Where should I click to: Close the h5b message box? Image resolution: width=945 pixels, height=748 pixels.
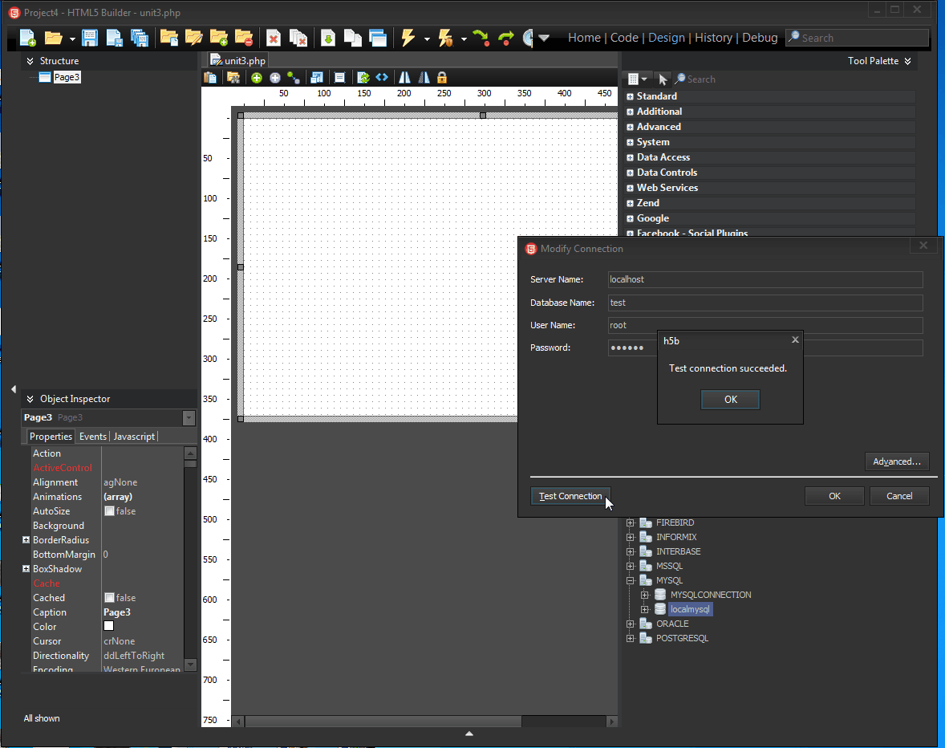(x=795, y=340)
